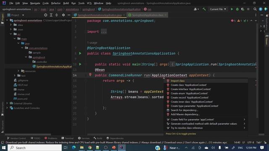
Task: Open Chrome from Windows taskbar
Action: 90,148
